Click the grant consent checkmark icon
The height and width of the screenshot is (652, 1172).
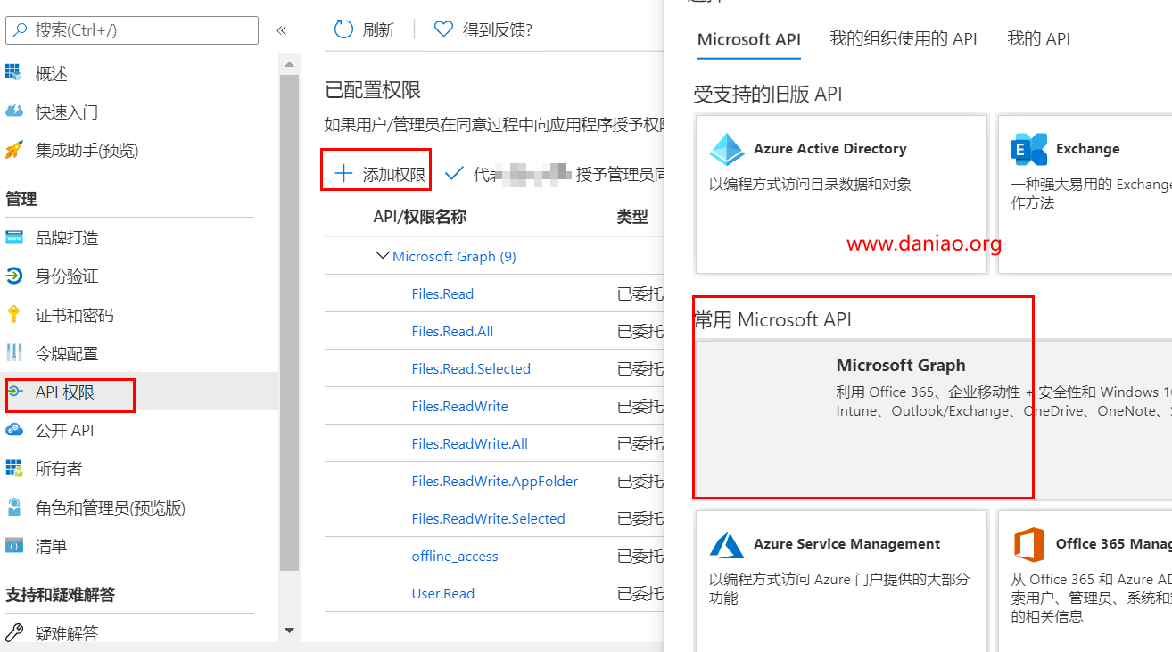click(x=454, y=173)
